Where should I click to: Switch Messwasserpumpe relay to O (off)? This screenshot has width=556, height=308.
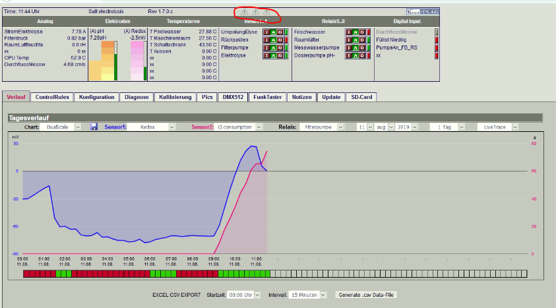pyautogui.click(x=362, y=47)
